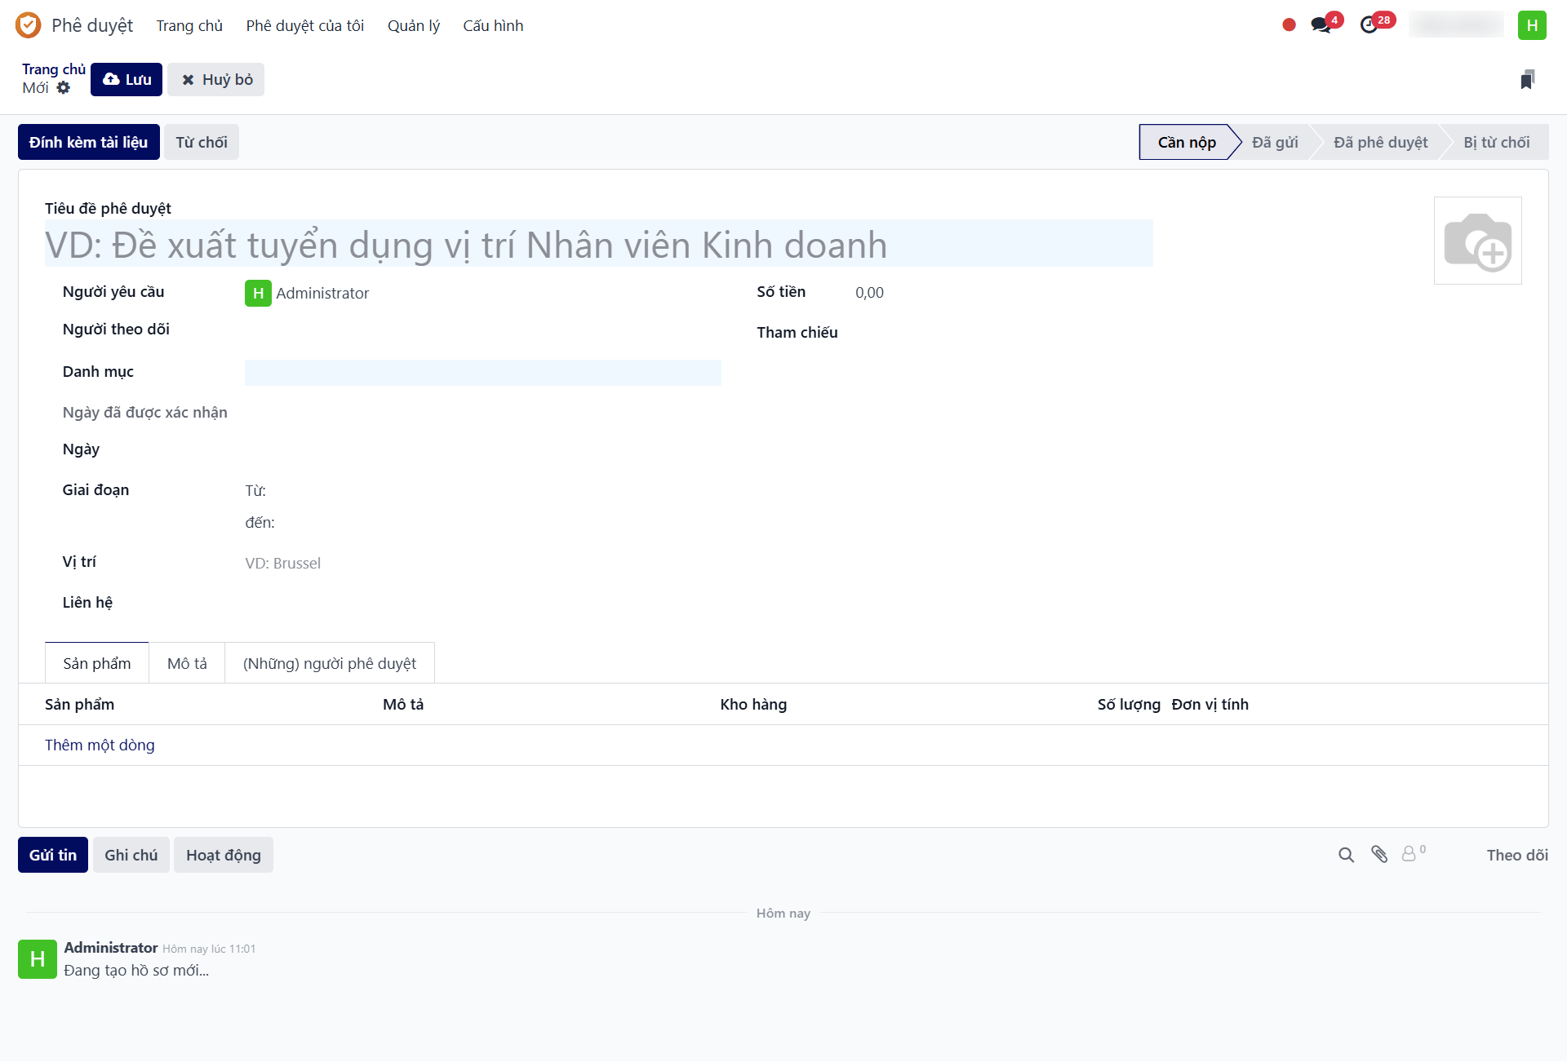Open the chat messages icon
The height and width of the screenshot is (1062, 1567).
(1321, 25)
